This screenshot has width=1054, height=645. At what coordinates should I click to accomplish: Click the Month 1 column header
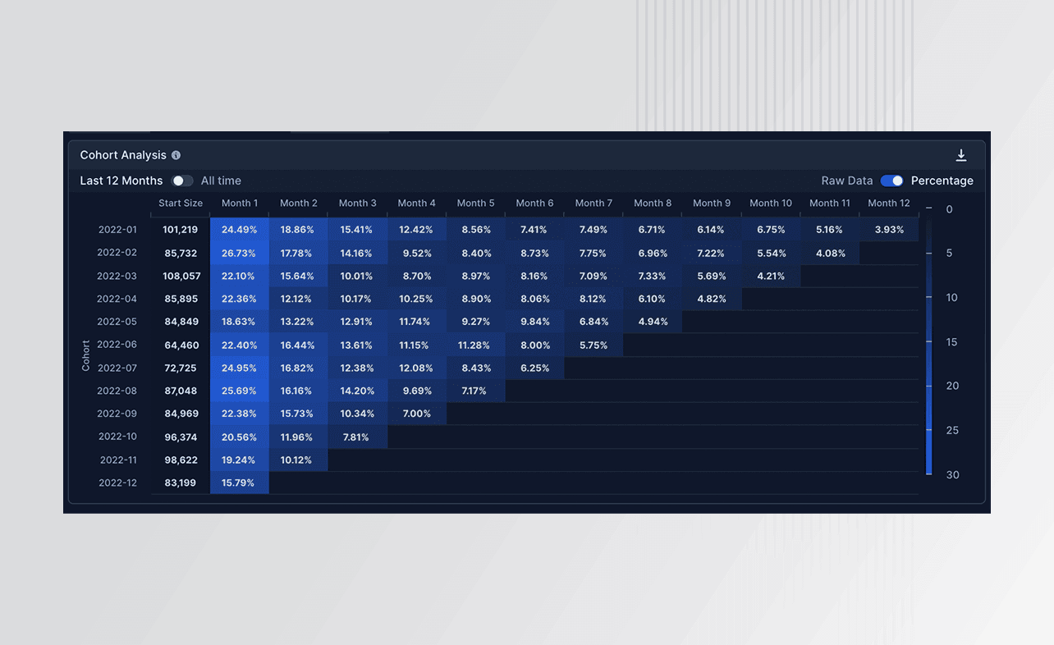click(x=240, y=203)
